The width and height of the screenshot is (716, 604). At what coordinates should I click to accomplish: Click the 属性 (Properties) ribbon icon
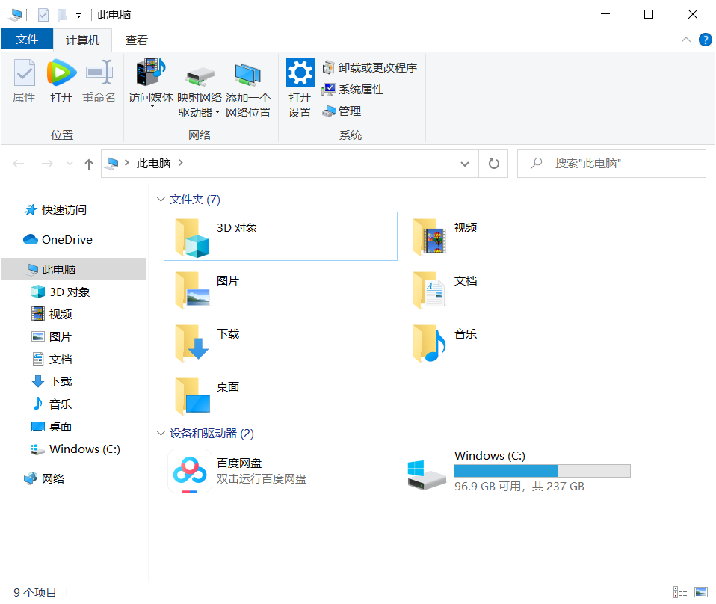(x=25, y=82)
